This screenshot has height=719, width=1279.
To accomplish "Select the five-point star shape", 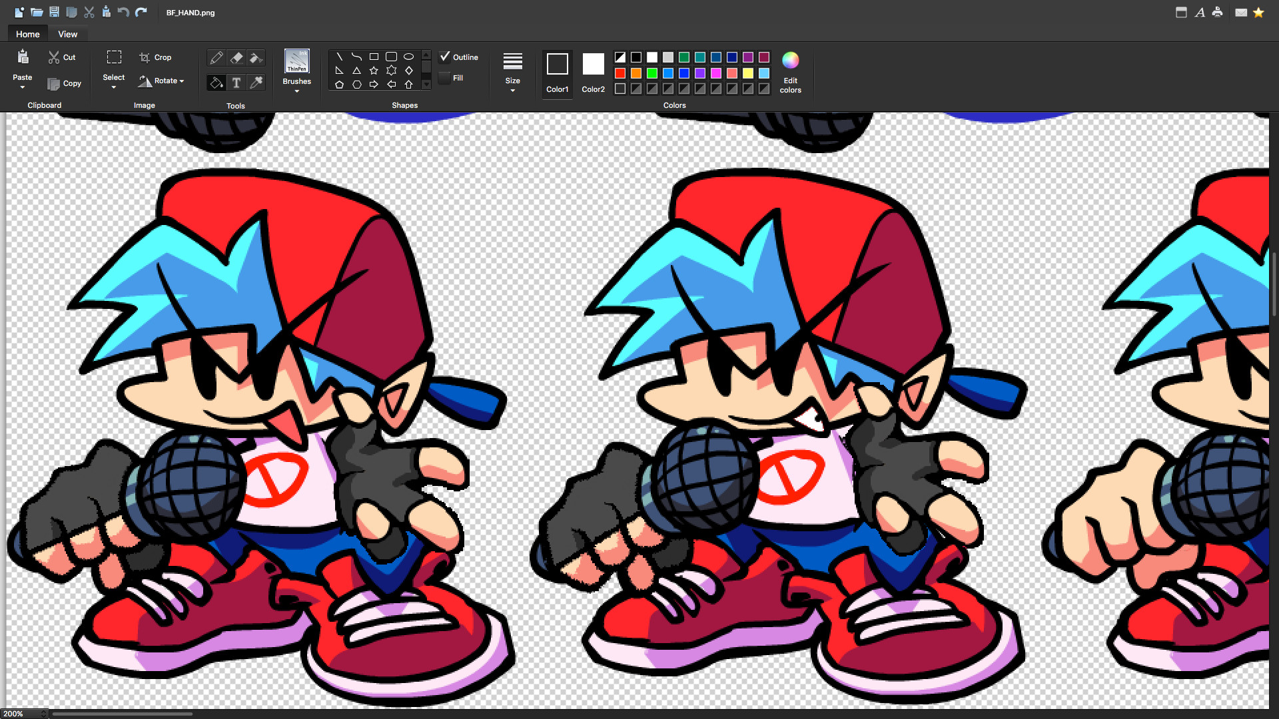I will click(374, 71).
